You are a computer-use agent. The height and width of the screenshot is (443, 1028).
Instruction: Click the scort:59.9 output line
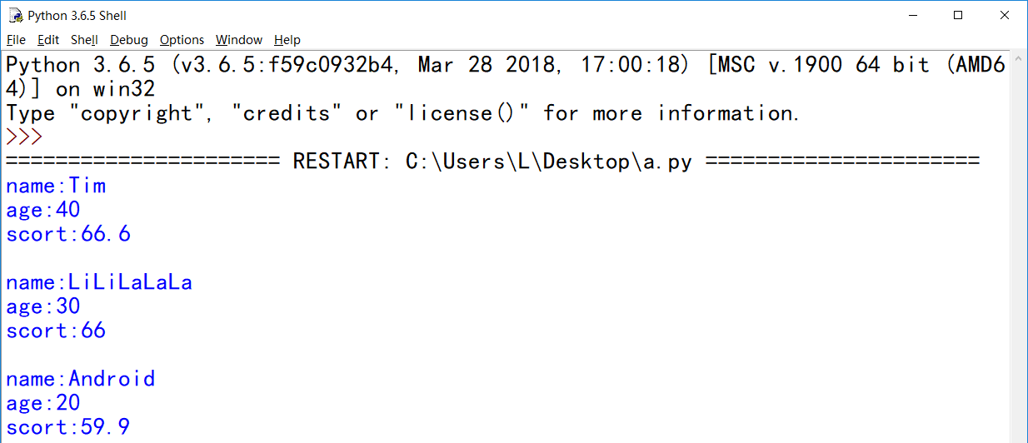[x=68, y=427]
